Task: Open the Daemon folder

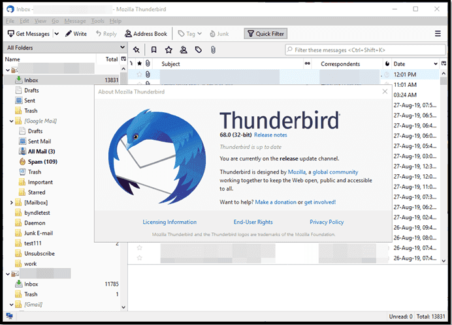Action: tap(35, 223)
